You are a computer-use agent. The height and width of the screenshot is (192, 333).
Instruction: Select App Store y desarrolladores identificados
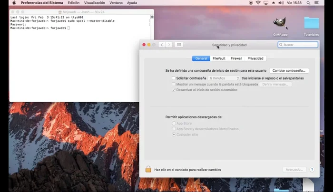coord(174,129)
